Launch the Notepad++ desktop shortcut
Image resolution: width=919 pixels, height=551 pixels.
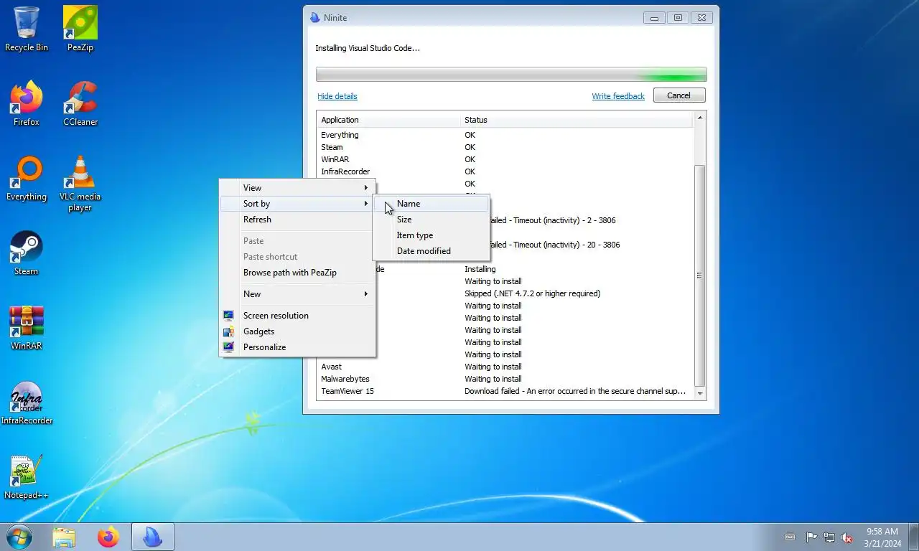(27, 476)
